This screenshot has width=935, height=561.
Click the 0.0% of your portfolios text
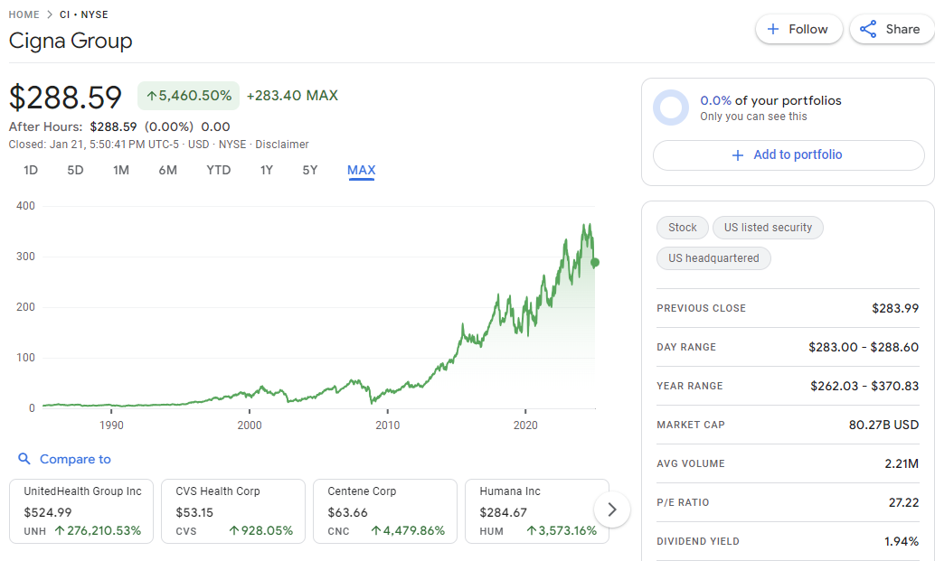click(770, 100)
